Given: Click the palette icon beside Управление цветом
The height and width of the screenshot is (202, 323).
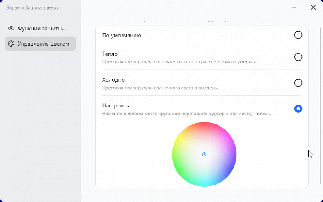Looking at the screenshot, I should click(11, 44).
